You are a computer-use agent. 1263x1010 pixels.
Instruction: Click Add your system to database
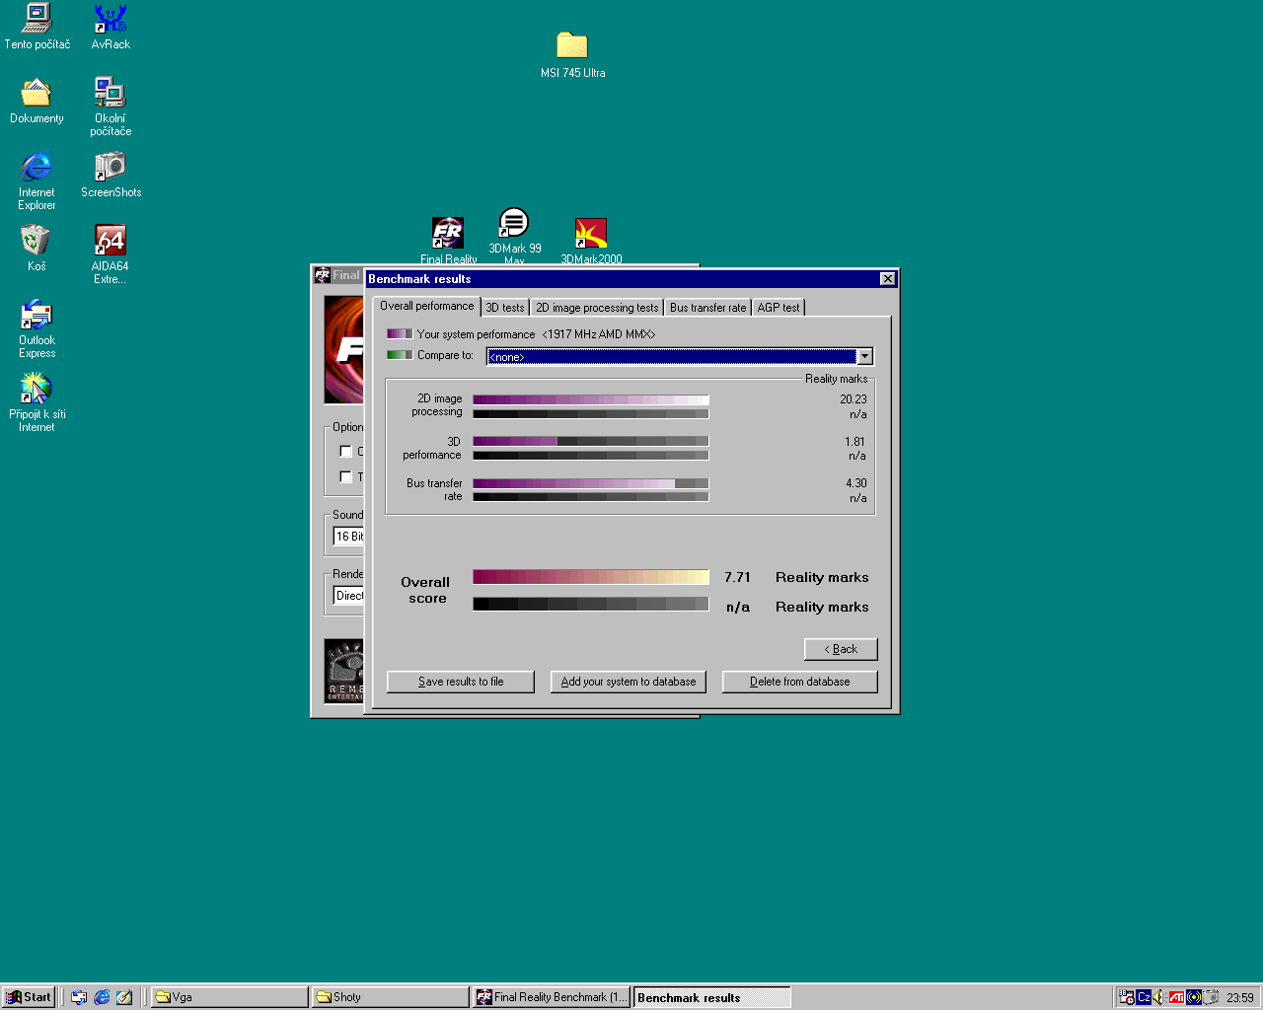point(628,682)
